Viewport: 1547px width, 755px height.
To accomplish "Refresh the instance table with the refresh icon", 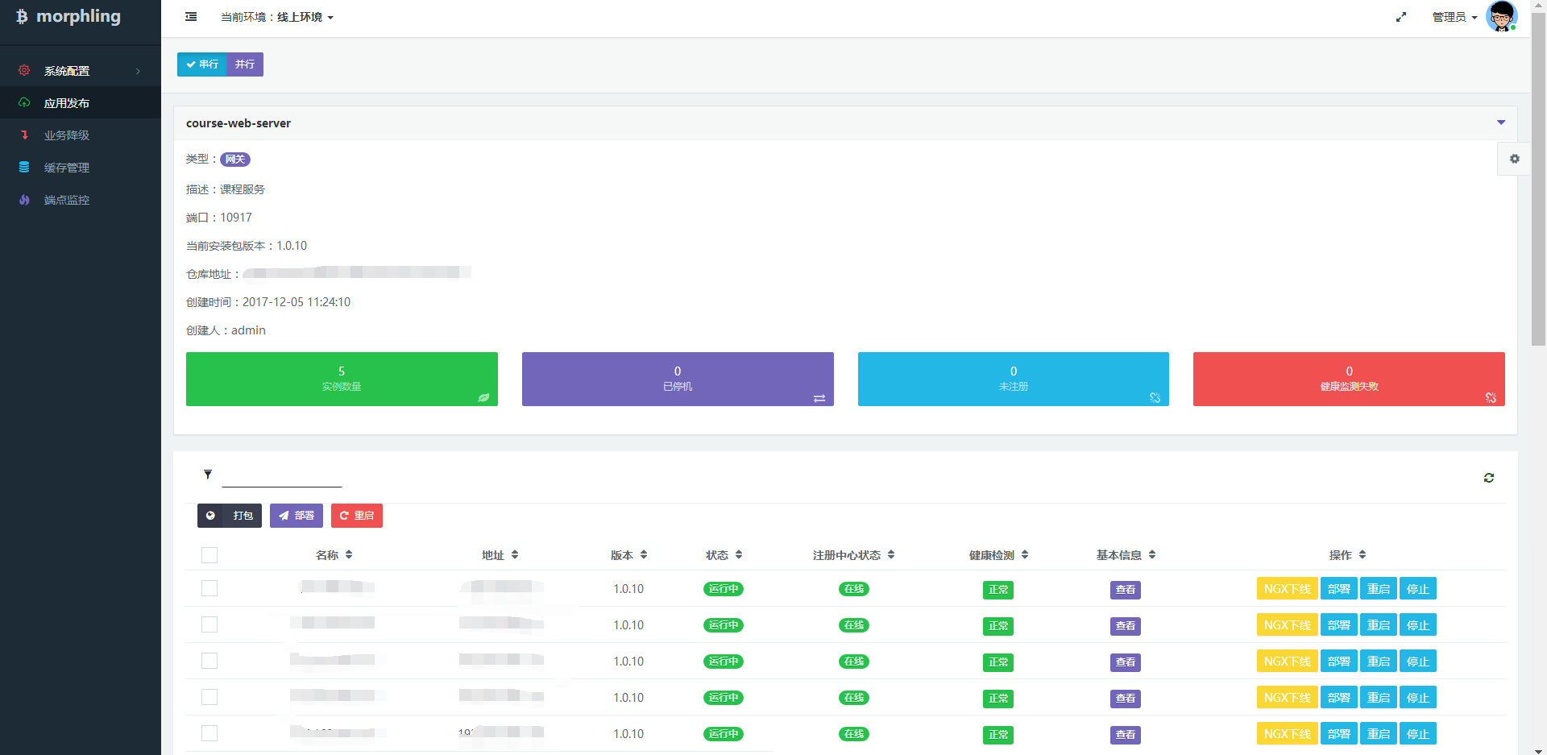I will point(1489,478).
